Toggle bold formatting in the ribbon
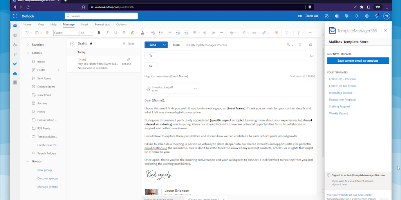This screenshot has height=200, width=401. coord(99,33)
